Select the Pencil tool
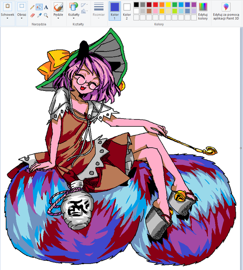The width and height of the screenshot is (243, 270). (x=32, y=7)
